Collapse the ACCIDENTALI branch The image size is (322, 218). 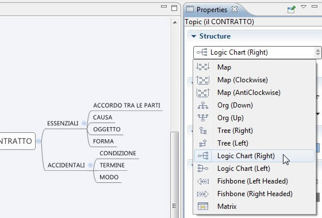point(90,165)
